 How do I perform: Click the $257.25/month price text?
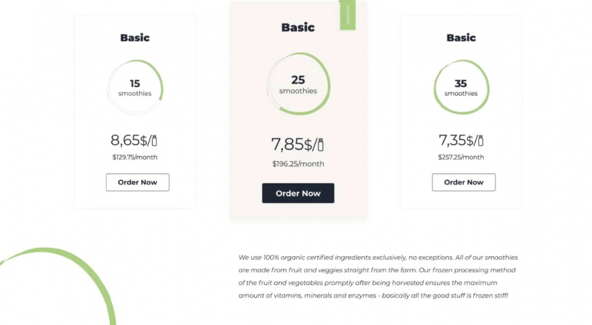pos(461,157)
